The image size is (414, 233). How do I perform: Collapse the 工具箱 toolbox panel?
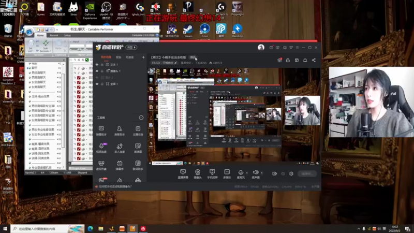point(141,118)
